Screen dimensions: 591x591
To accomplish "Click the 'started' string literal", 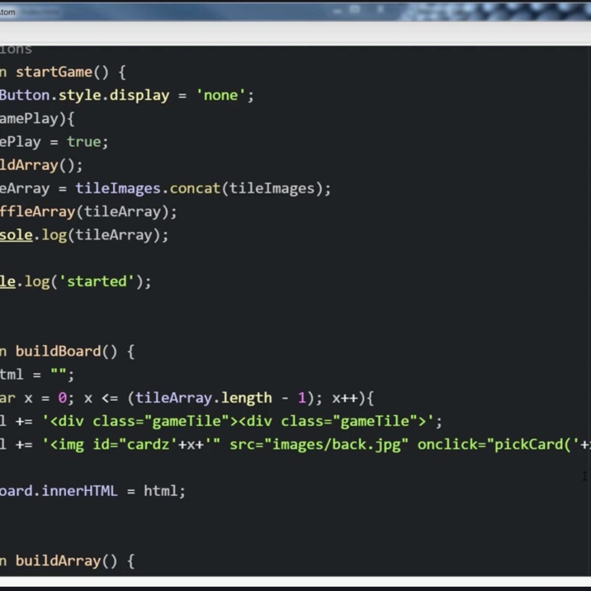I will 96,282.
